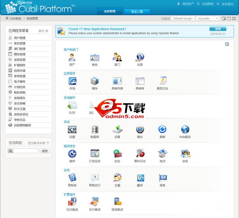Open the 计划任务 scheduled tasks icon
Viewport: 239px width, 218px height.
[x=94, y=153]
